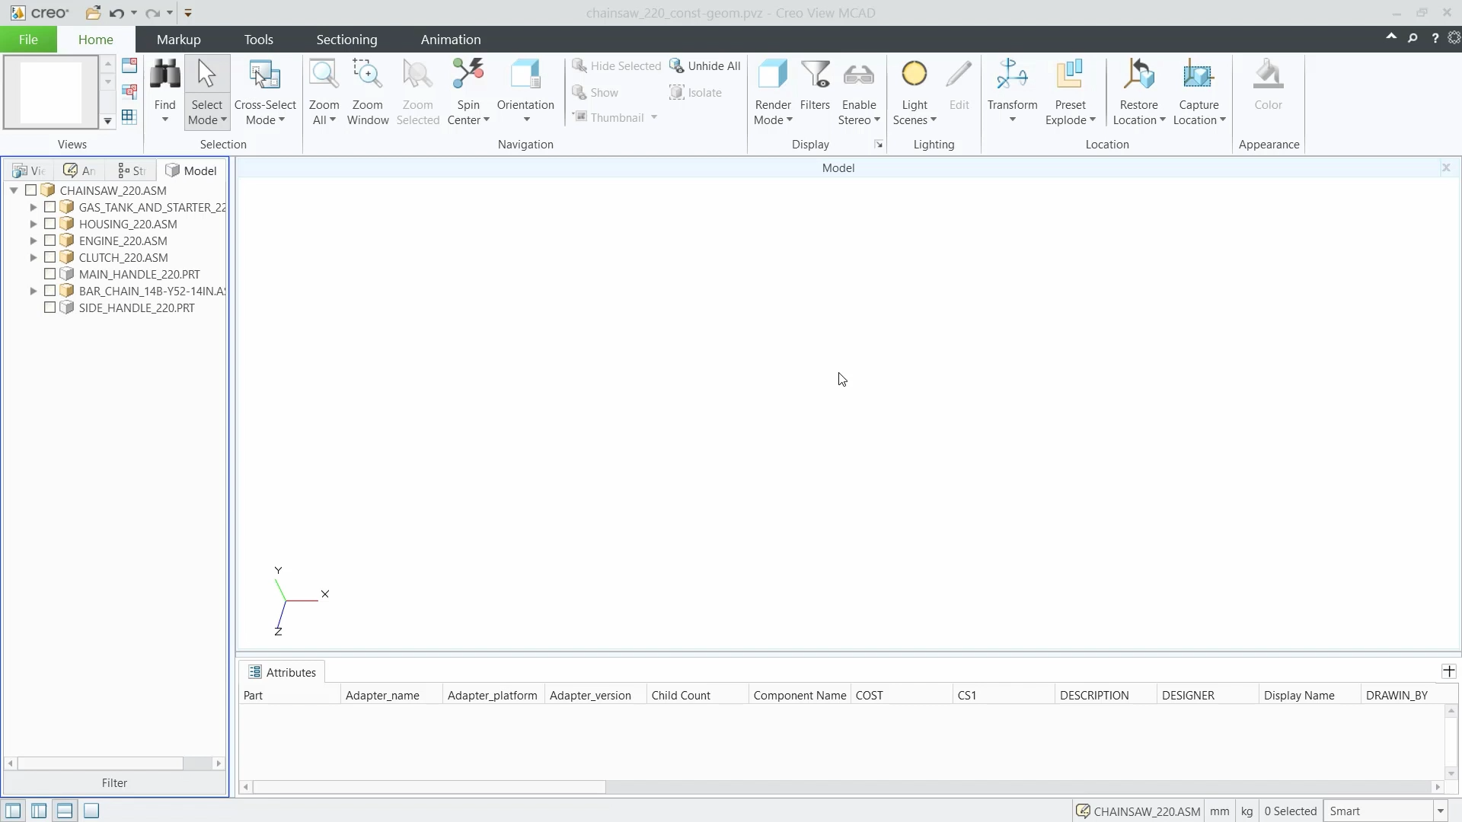Switch to the Animation ribbon tab
Screen dimensions: 1462x822
(x=450, y=39)
